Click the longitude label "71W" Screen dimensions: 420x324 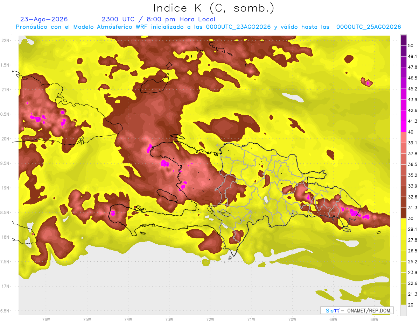click(251, 319)
